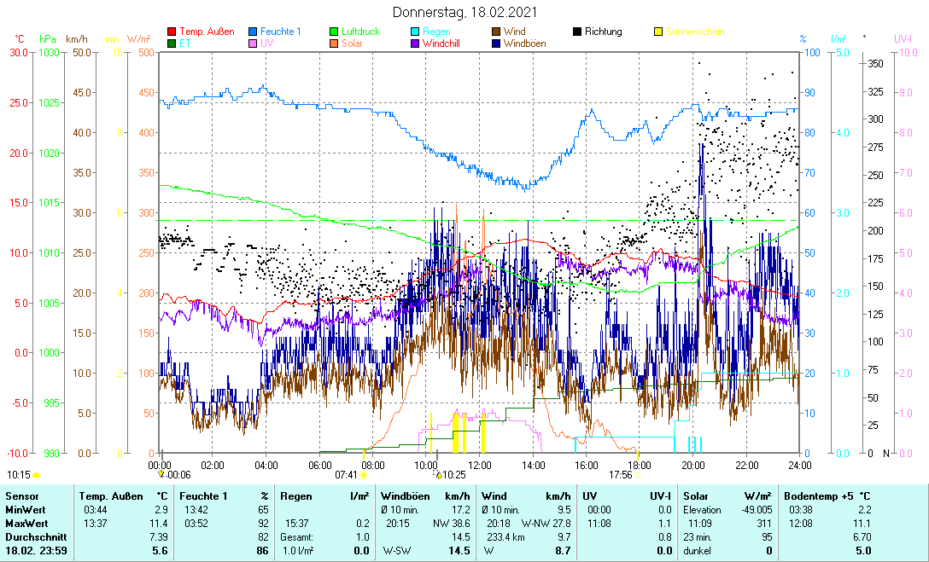Click the orange Solar legend label

(352, 43)
